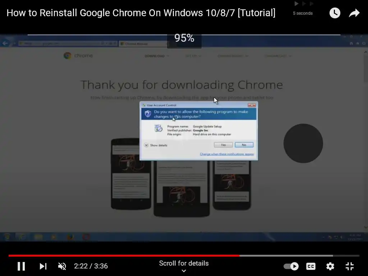368x276 pixels.
Task: Open the DOWNLOAD menu on Chrome page
Action: 157,56
